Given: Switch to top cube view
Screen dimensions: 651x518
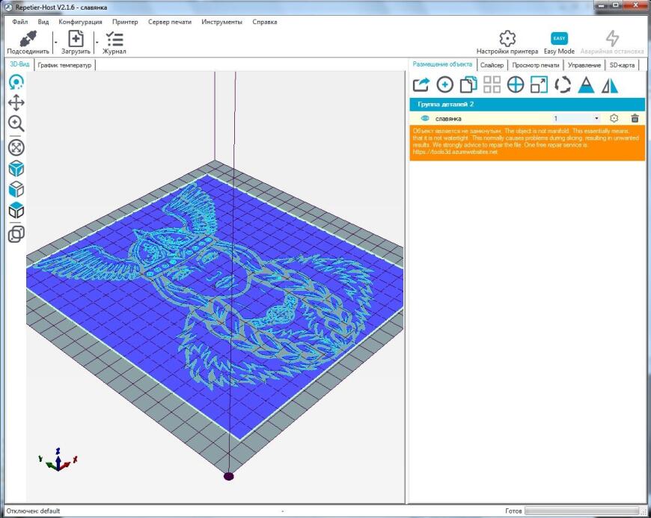Looking at the screenshot, I should pyautogui.click(x=16, y=210).
